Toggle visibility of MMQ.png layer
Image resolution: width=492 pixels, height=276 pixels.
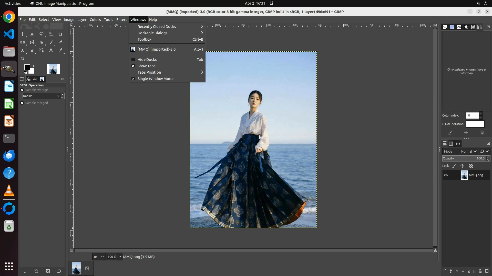[446, 175]
